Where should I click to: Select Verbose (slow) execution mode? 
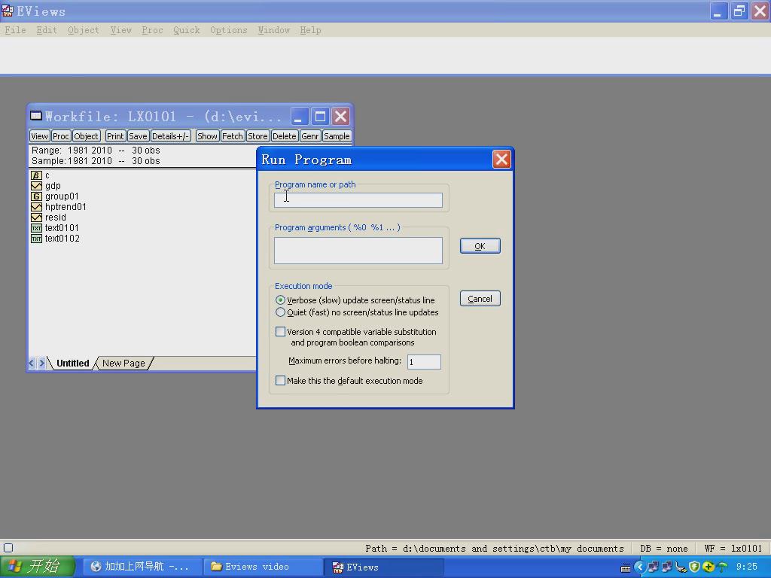pos(280,300)
